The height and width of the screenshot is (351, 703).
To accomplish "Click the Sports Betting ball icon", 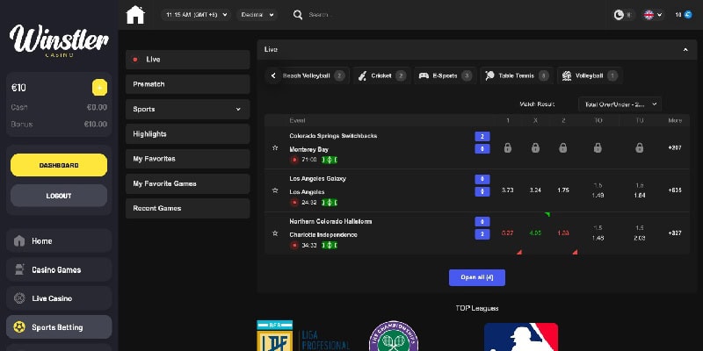I will coord(19,327).
